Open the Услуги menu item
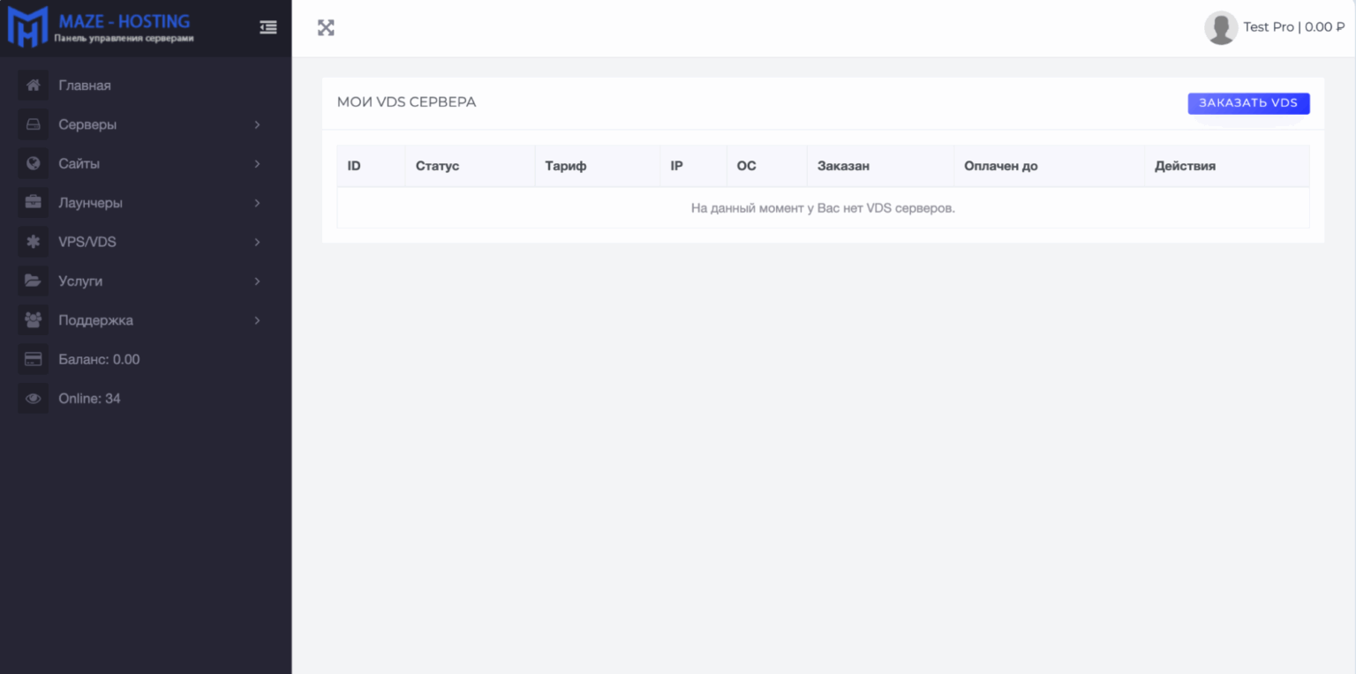This screenshot has height=674, width=1356. [82, 281]
